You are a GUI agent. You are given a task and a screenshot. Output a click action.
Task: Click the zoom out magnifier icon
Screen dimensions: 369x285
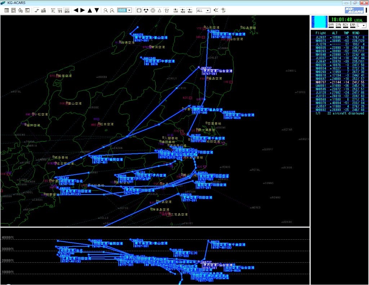coord(106,10)
